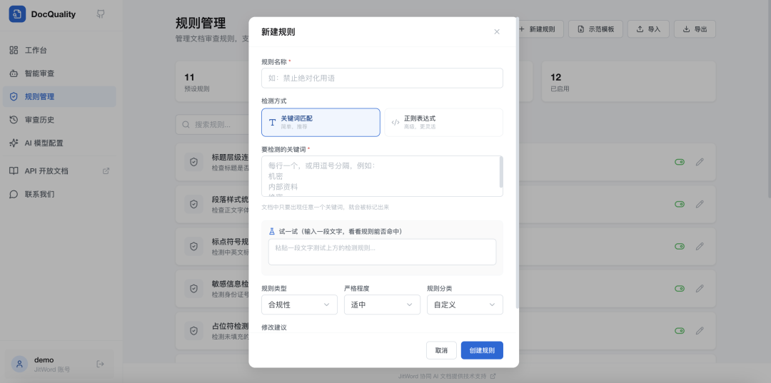Image resolution: width=771 pixels, height=383 pixels.
Task: Click the demo user avatar
Action: pos(20,364)
